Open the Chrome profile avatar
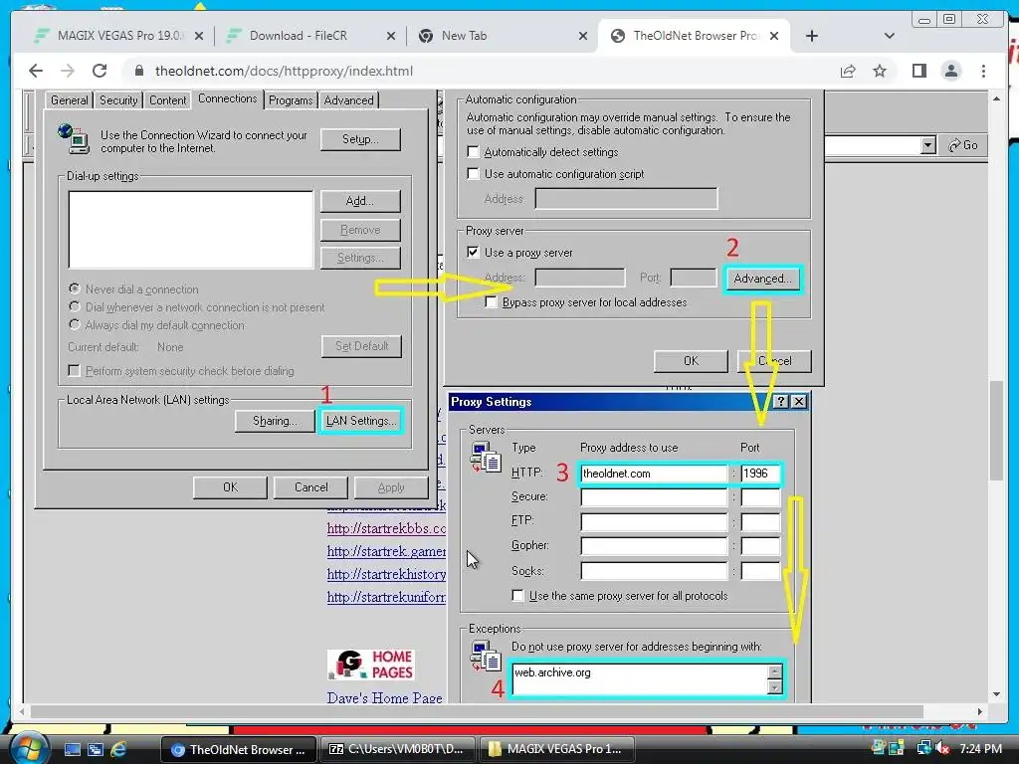The image size is (1019, 764). pyautogui.click(x=950, y=71)
